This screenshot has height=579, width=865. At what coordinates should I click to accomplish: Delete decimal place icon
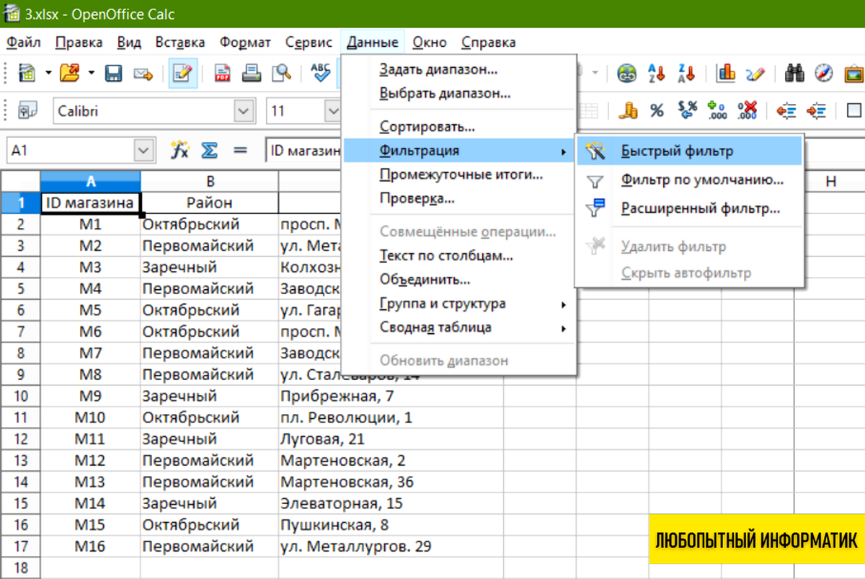click(748, 111)
